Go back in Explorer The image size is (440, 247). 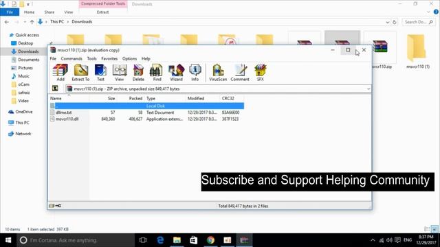pyautogui.click(x=7, y=22)
